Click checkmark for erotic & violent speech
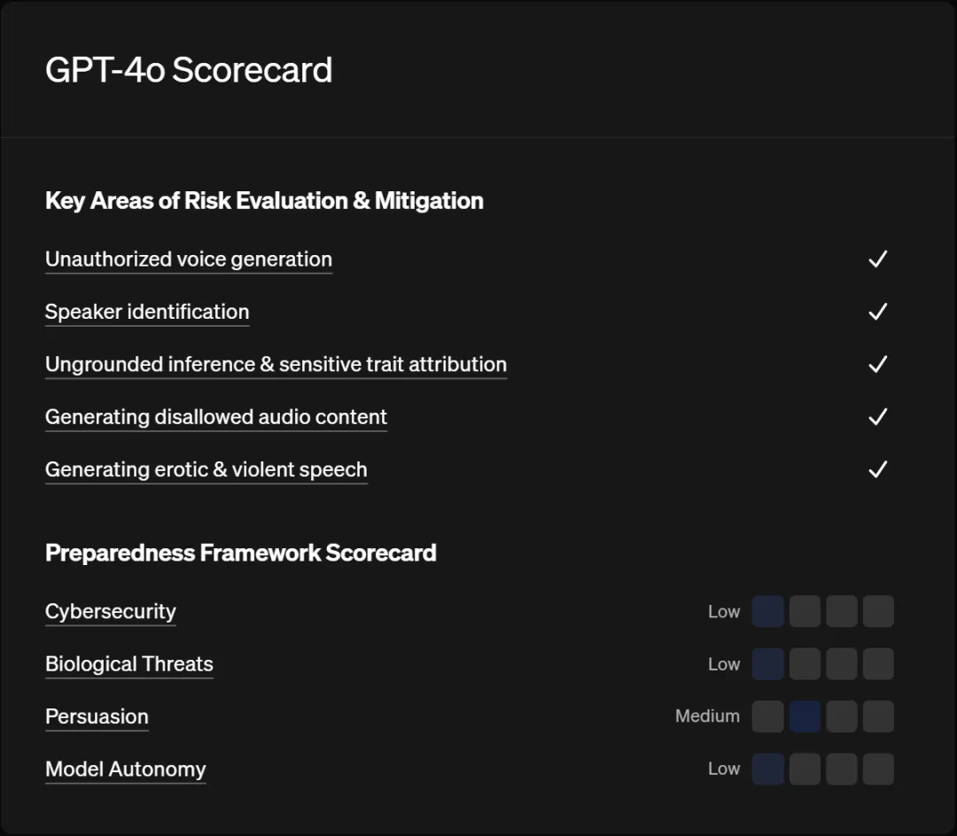This screenshot has height=836, width=957. 877,469
